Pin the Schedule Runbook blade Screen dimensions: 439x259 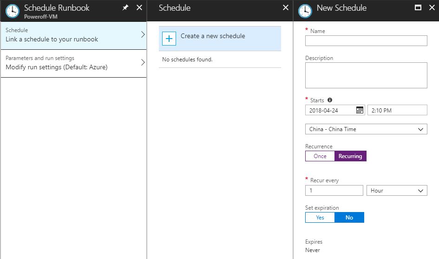pos(125,7)
